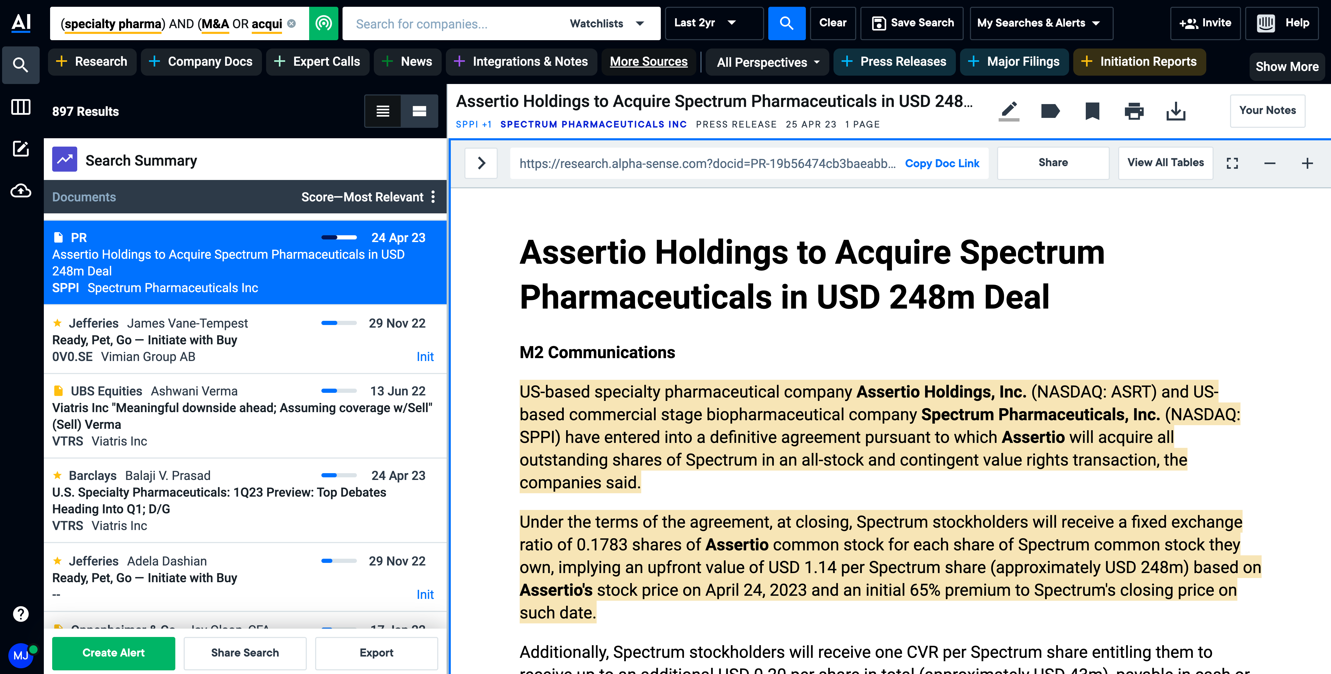Click the SPPI +1 ticker link

tap(474, 124)
